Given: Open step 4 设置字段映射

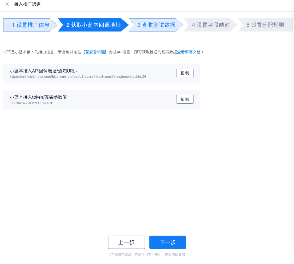Looking at the screenshot, I should tap(210, 25).
